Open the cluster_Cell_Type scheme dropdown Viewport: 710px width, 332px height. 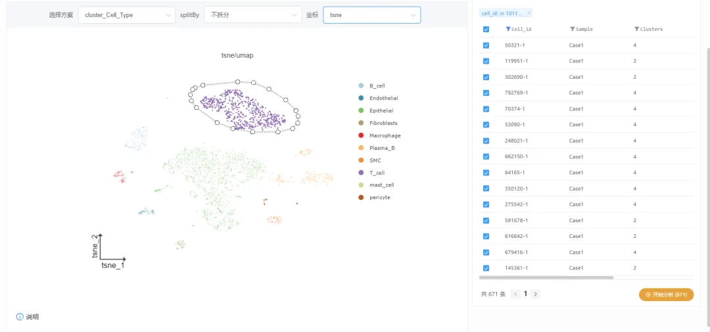click(126, 15)
